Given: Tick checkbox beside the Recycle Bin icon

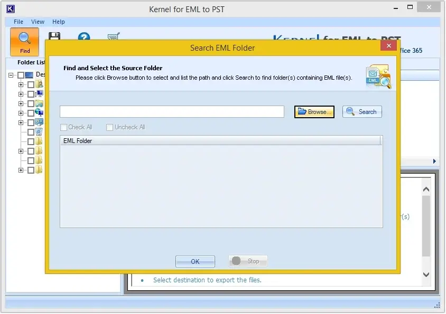Looking at the screenshot, I should point(31,132).
